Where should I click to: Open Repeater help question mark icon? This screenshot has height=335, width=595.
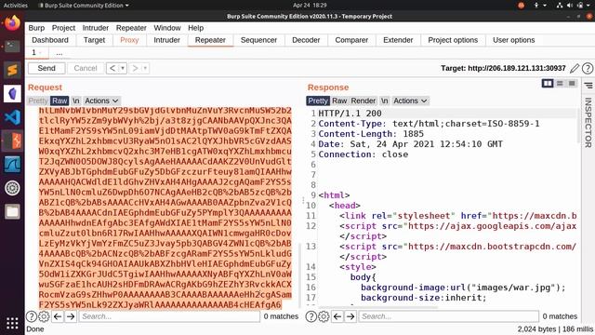pyautogui.click(x=588, y=68)
